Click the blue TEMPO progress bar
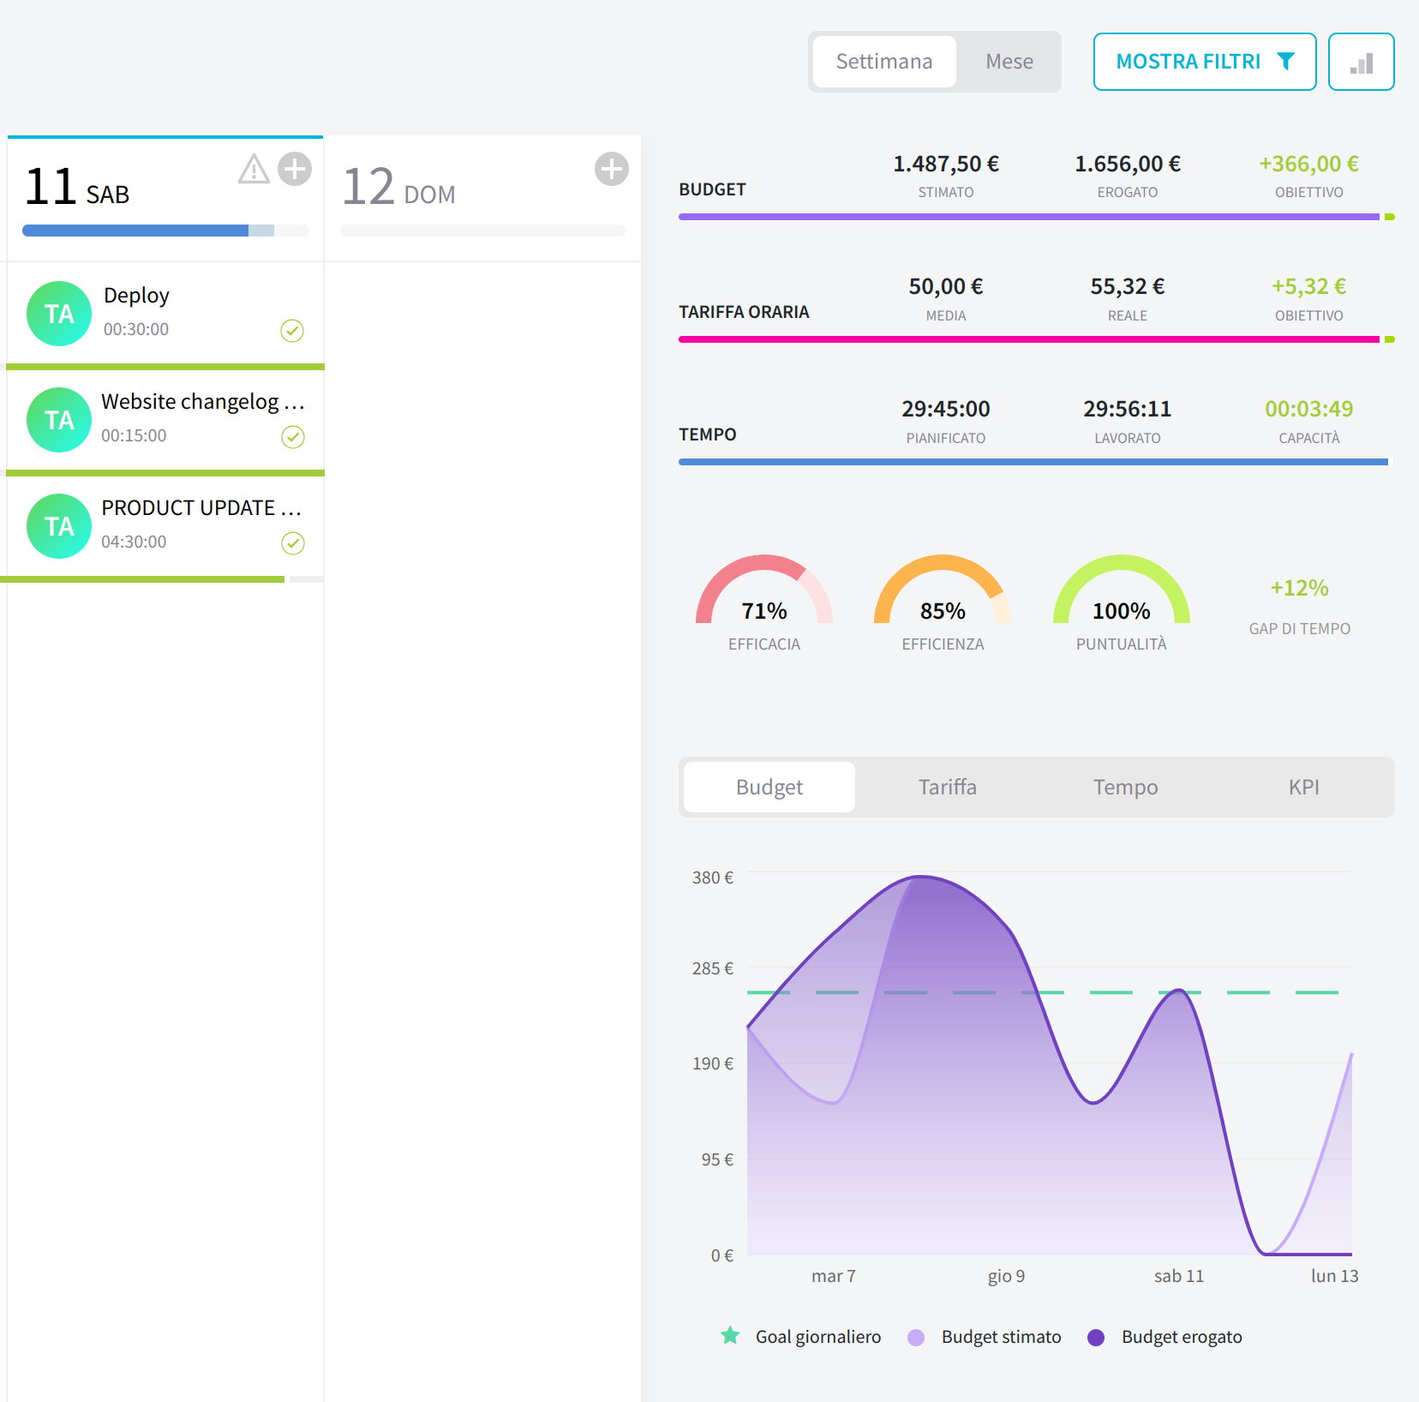1419x1402 pixels. [1033, 462]
